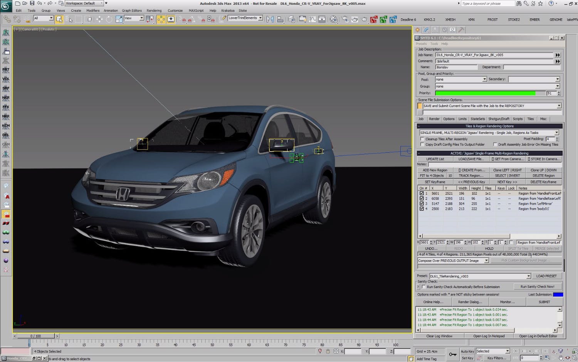Uncheck region 2 HandleRearLeft checkbox
The width and height of the screenshot is (578, 362).
pos(422,199)
